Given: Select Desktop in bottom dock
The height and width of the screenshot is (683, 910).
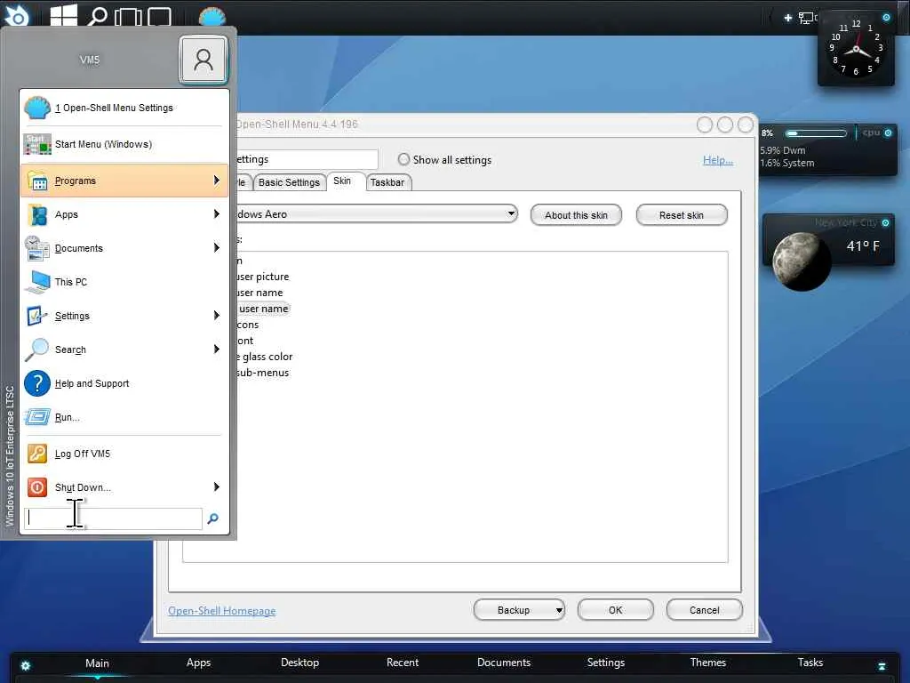Looking at the screenshot, I should pyautogui.click(x=300, y=663).
